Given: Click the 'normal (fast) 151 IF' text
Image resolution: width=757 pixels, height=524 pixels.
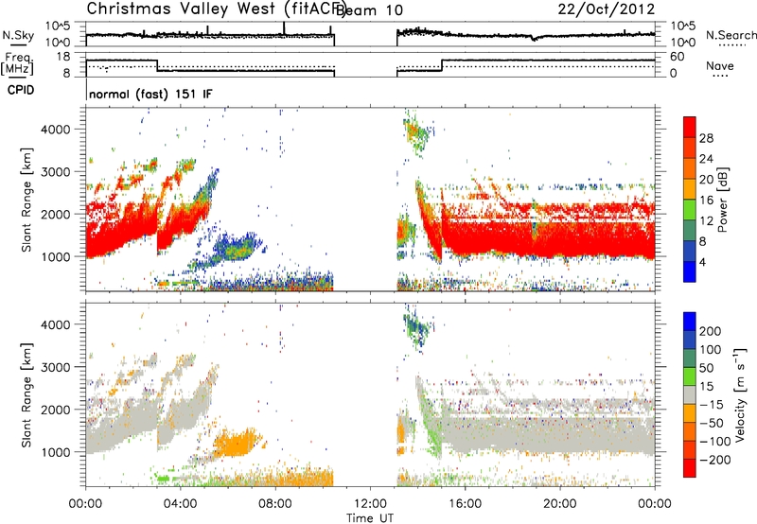Looking at the screenshot, I should pos(150,94).
